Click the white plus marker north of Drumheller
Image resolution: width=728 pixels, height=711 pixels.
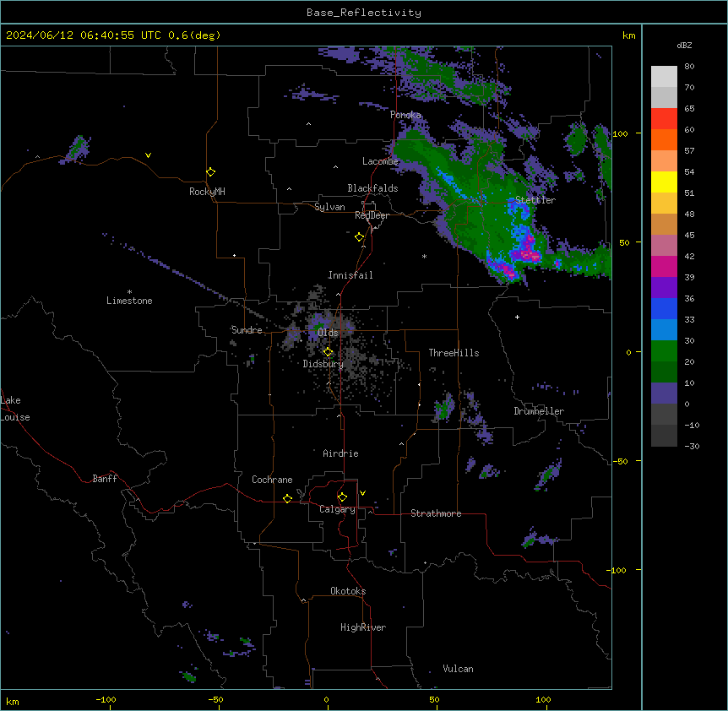[517, 317]
